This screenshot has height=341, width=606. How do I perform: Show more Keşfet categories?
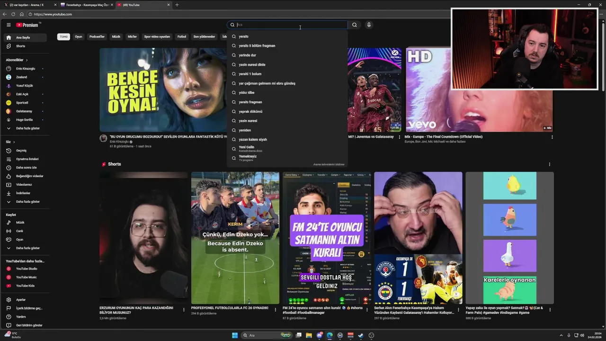tap(25, 248)
